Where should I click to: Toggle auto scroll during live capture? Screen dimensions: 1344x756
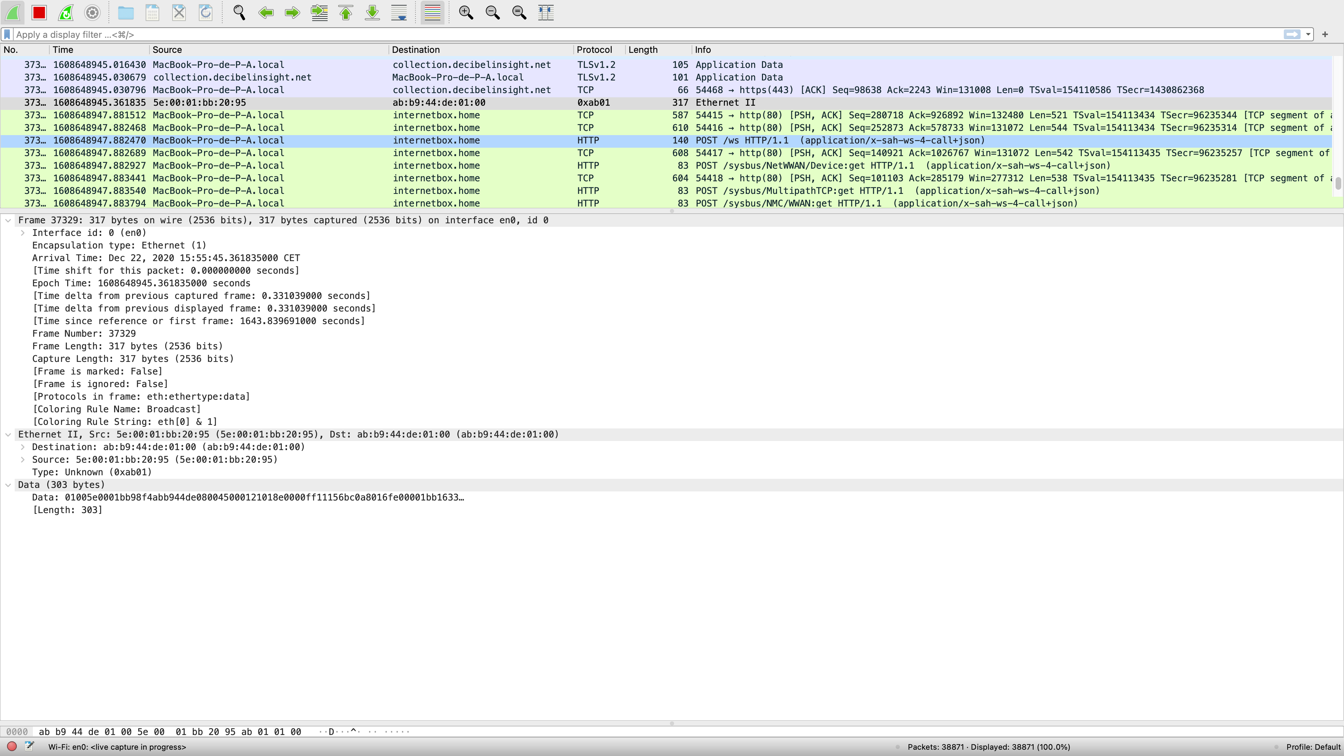coord(399,13)
